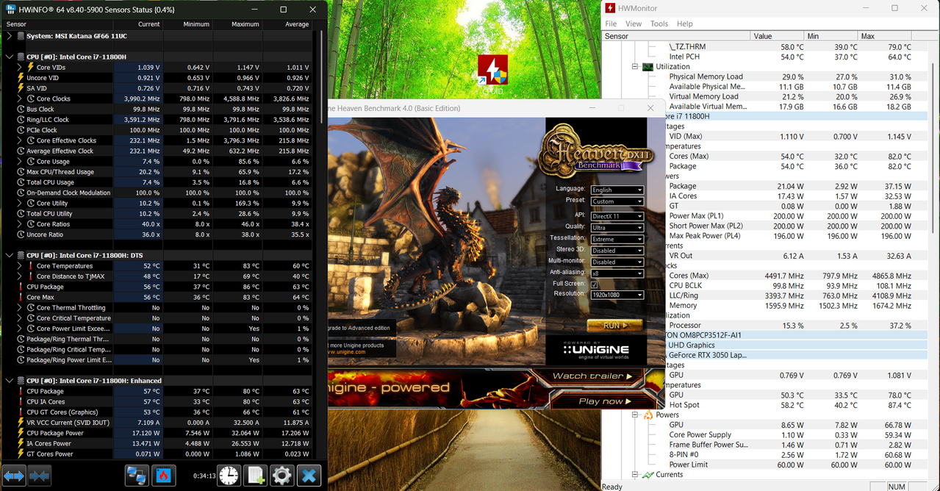This screenshot has width=940, height=491.
Task: Open the Resolution dropdown showing 1920x1080
Action: point(617,295)
